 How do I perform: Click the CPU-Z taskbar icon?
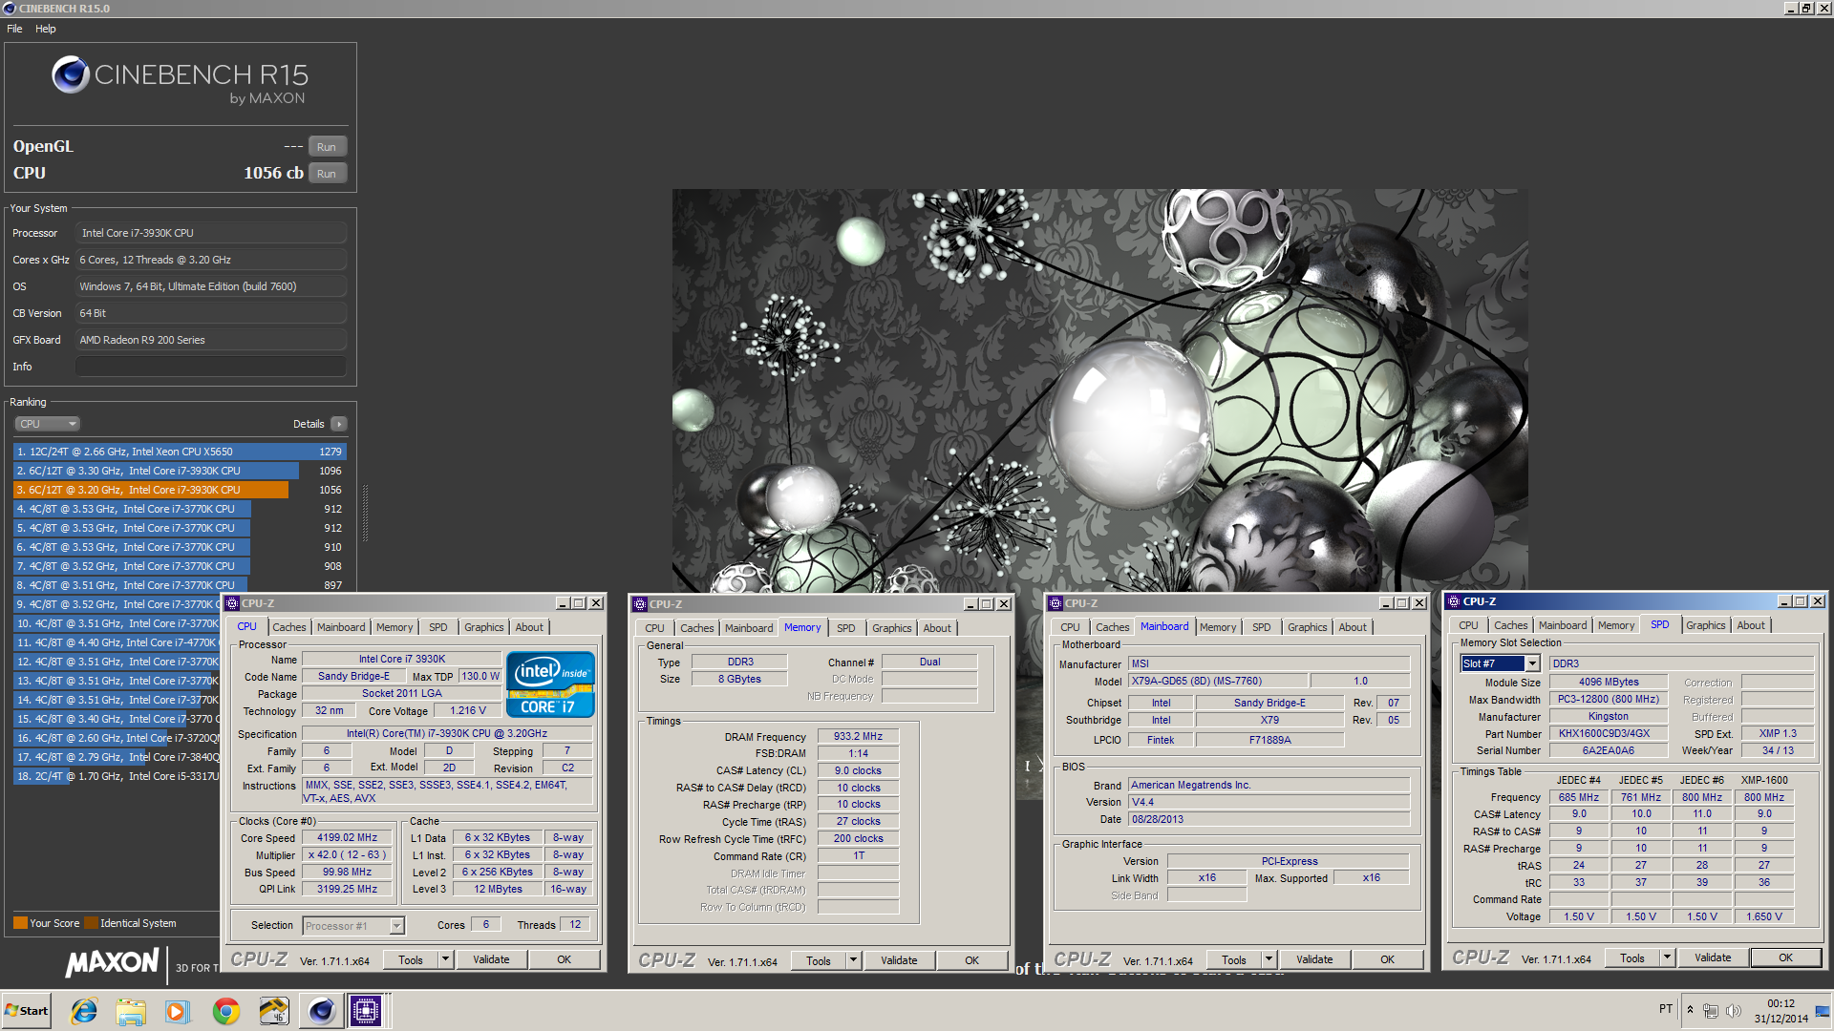tap(366, 1011)
